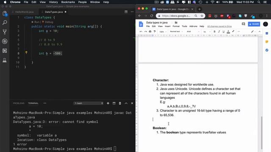Open Tasks in Docs side panel
Screen dimensions: 271x152
tap(267, 50)
